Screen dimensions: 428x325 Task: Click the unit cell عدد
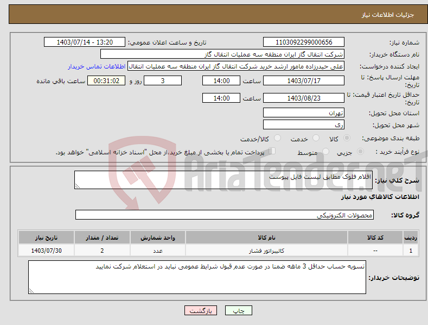(x=158, y=251)
